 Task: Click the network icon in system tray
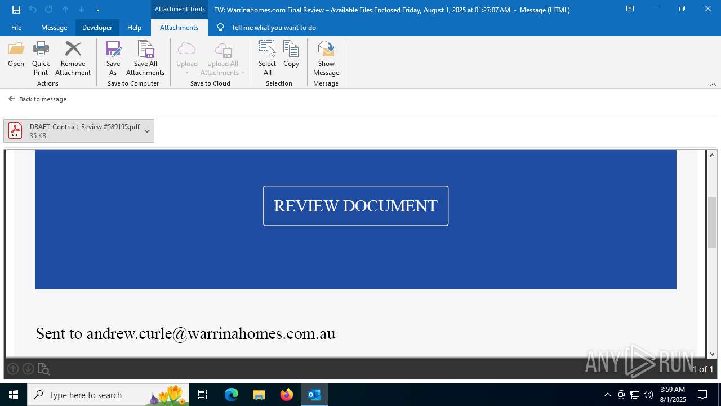coord(635,395)
